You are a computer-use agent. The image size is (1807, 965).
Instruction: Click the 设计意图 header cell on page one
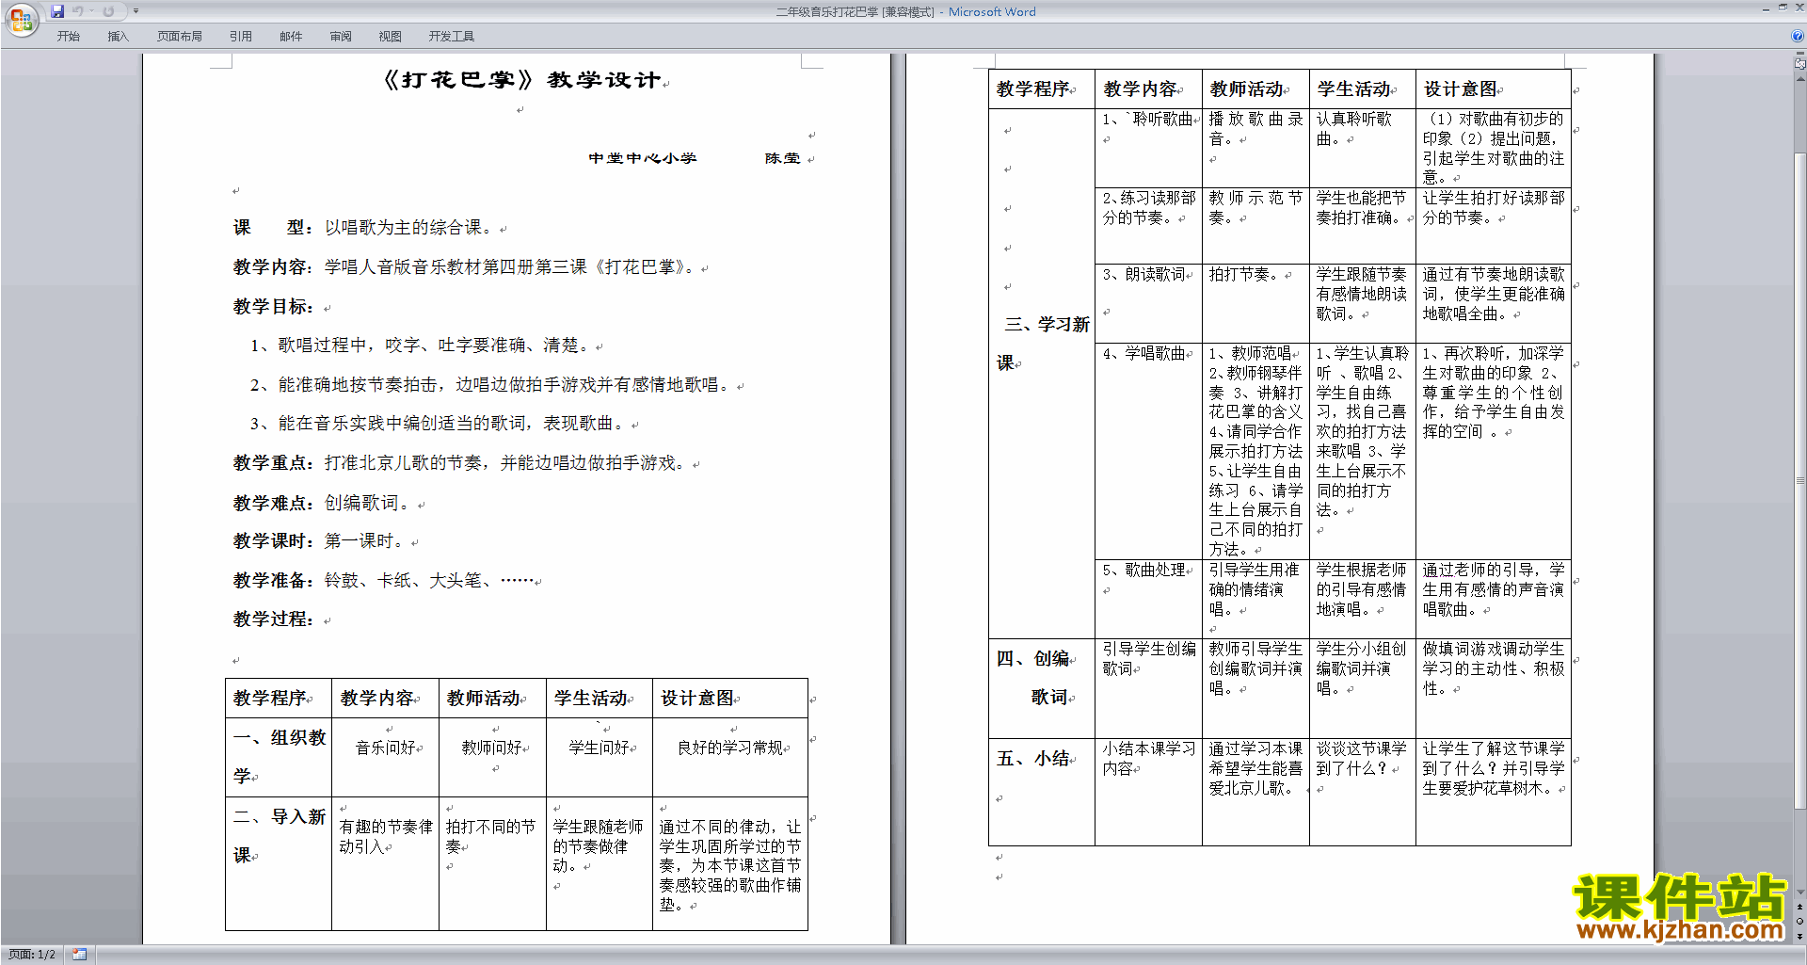(x=730, y=699)
